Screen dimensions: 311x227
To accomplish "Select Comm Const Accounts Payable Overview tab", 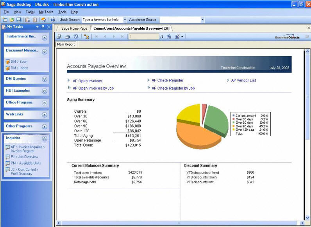I will pos(131,28).
